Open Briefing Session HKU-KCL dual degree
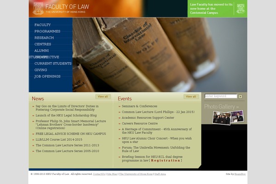The height and width of the screenshot is (184, 276). (x=152, y=158)
